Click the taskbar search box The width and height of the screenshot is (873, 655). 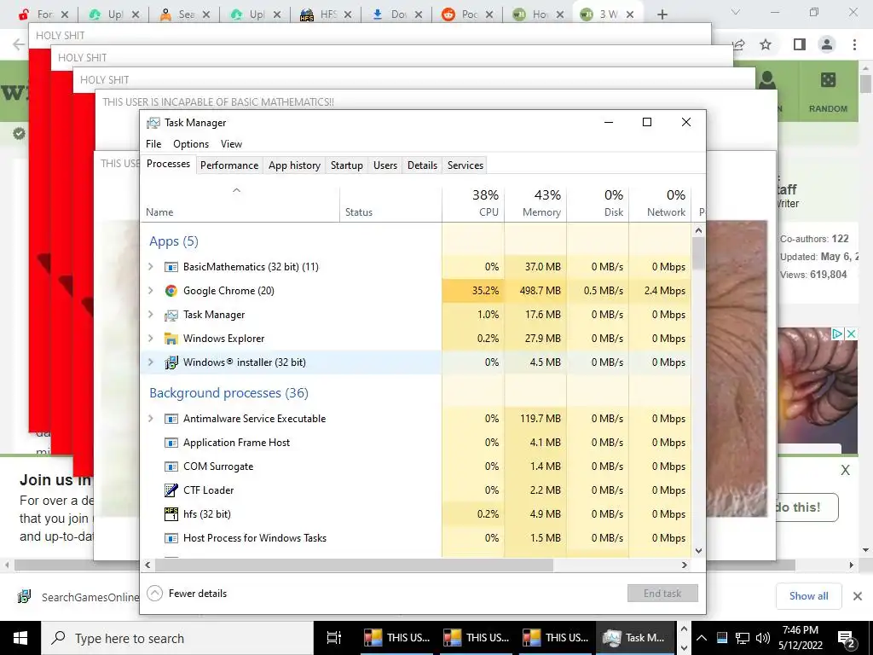tap(177, 638)
